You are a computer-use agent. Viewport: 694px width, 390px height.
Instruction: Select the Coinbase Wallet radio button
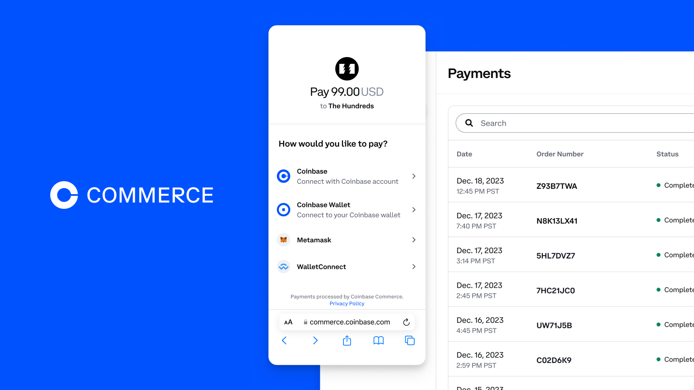[284, 209]
